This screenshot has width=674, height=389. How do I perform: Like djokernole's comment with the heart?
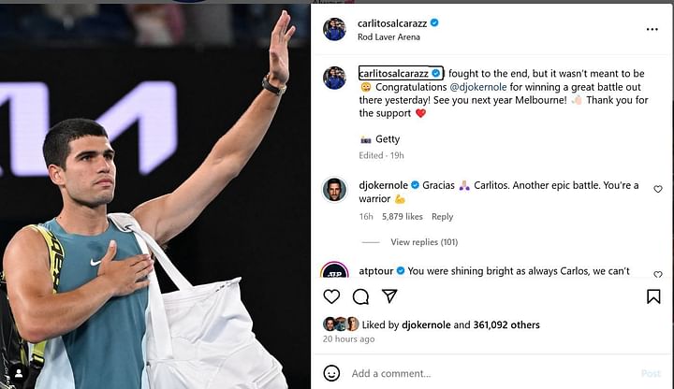[658, 189]
